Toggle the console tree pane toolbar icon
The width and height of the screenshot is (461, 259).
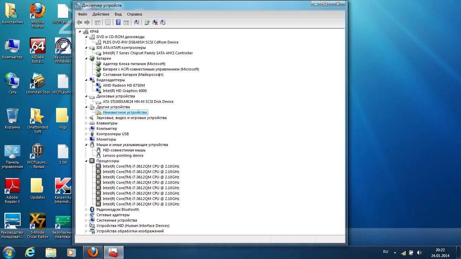(98, 22)
